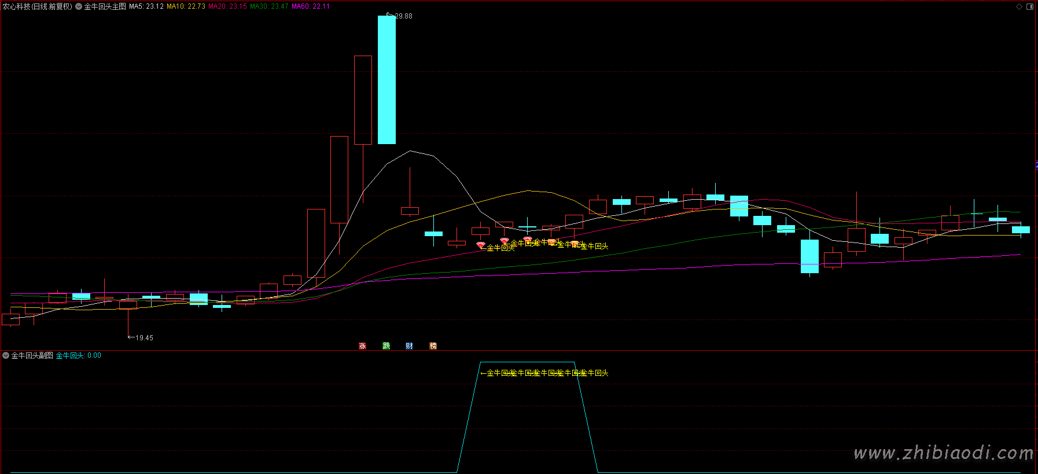Image resolution: width=1038 pixels, height=474 pixels.
Task: Expand the 金牛回头副图 indicator dropdown
Action: 6,355
